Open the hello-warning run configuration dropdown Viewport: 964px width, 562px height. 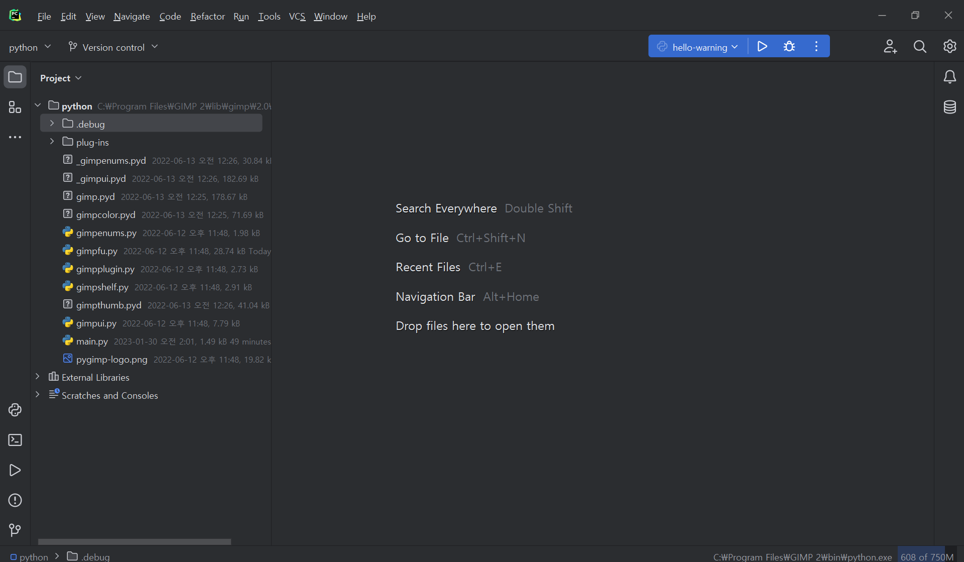point(699,47)
